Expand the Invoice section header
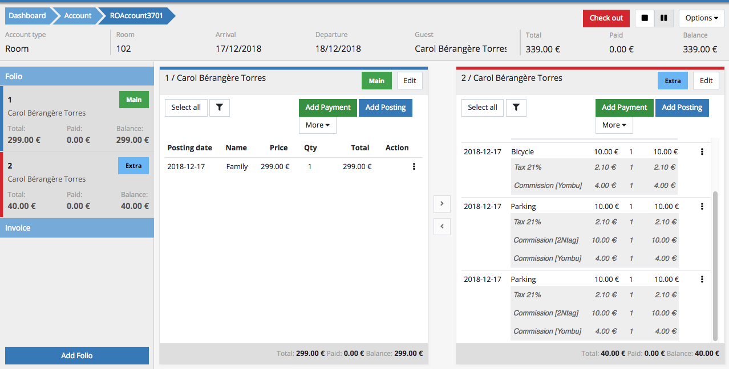The height and width of the screenshot is (369, 729). 77,228
